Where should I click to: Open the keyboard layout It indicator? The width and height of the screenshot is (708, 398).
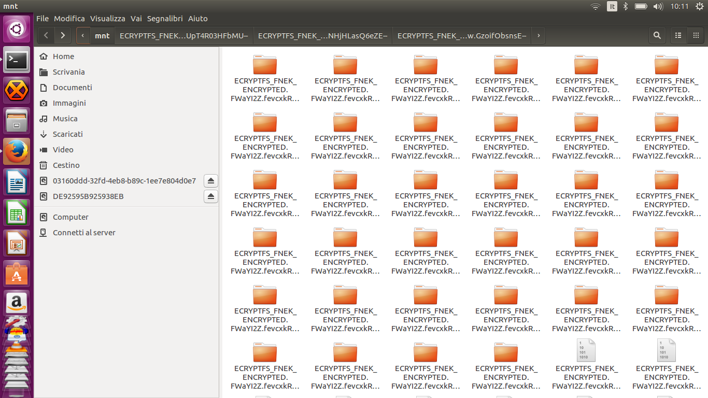pos(612,6)
